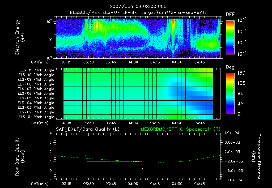This screenshot has width=272, height=188.
Task: Click the timestamp title 2007/005 03:08:00.000
Action: click(138, 7)
